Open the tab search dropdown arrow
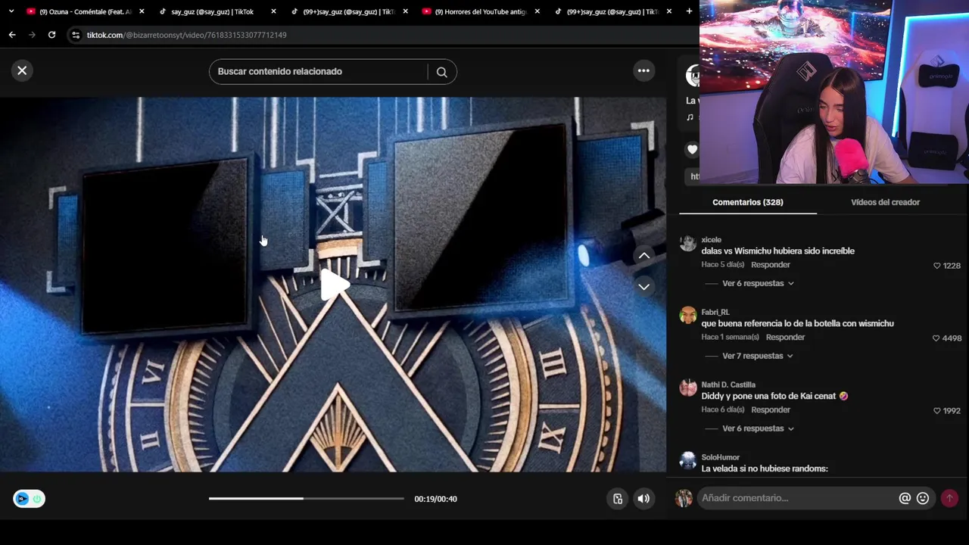The image size is (969, 545). point(11,11)
